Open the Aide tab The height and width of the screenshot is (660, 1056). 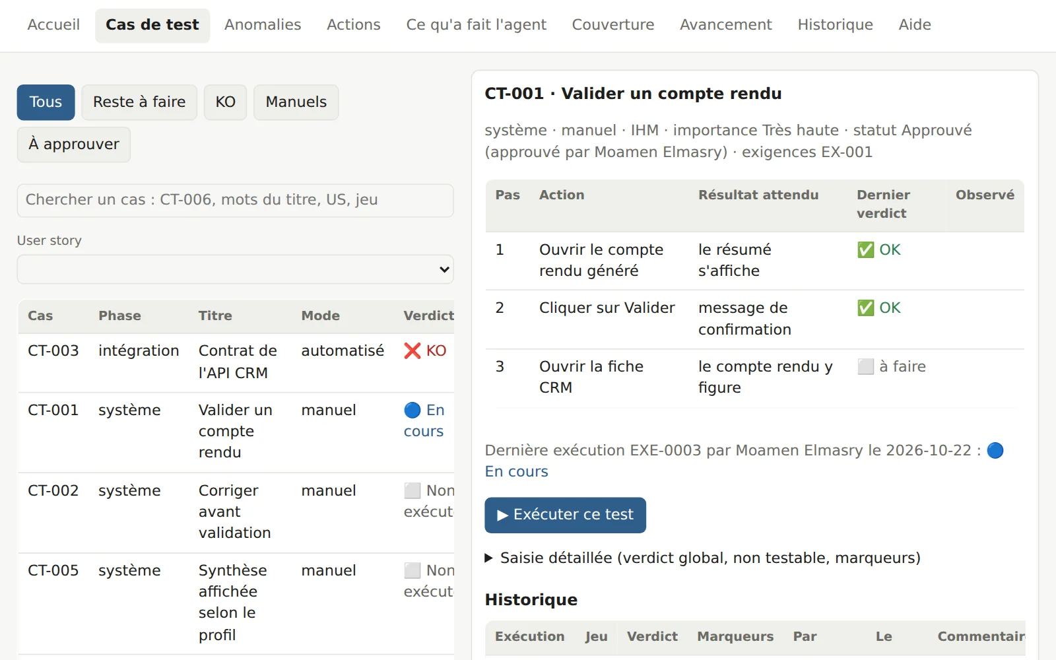[915, 25]
